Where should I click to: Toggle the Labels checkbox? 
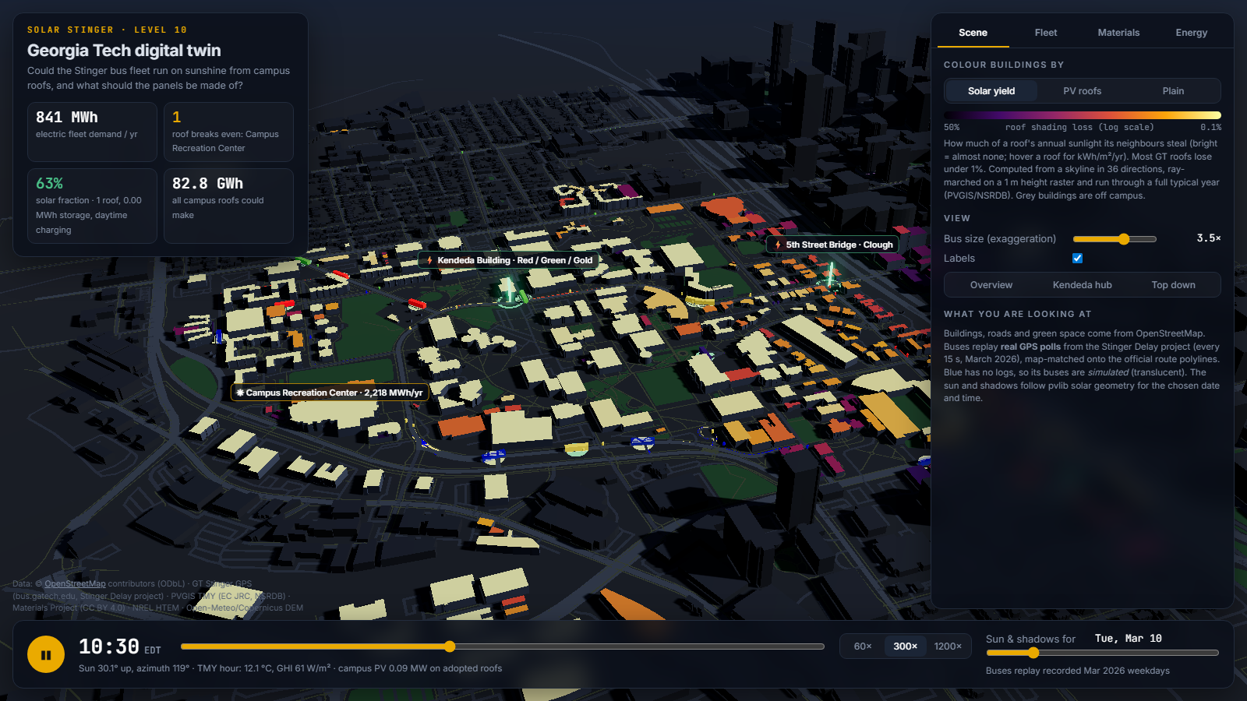point(1077,259)
